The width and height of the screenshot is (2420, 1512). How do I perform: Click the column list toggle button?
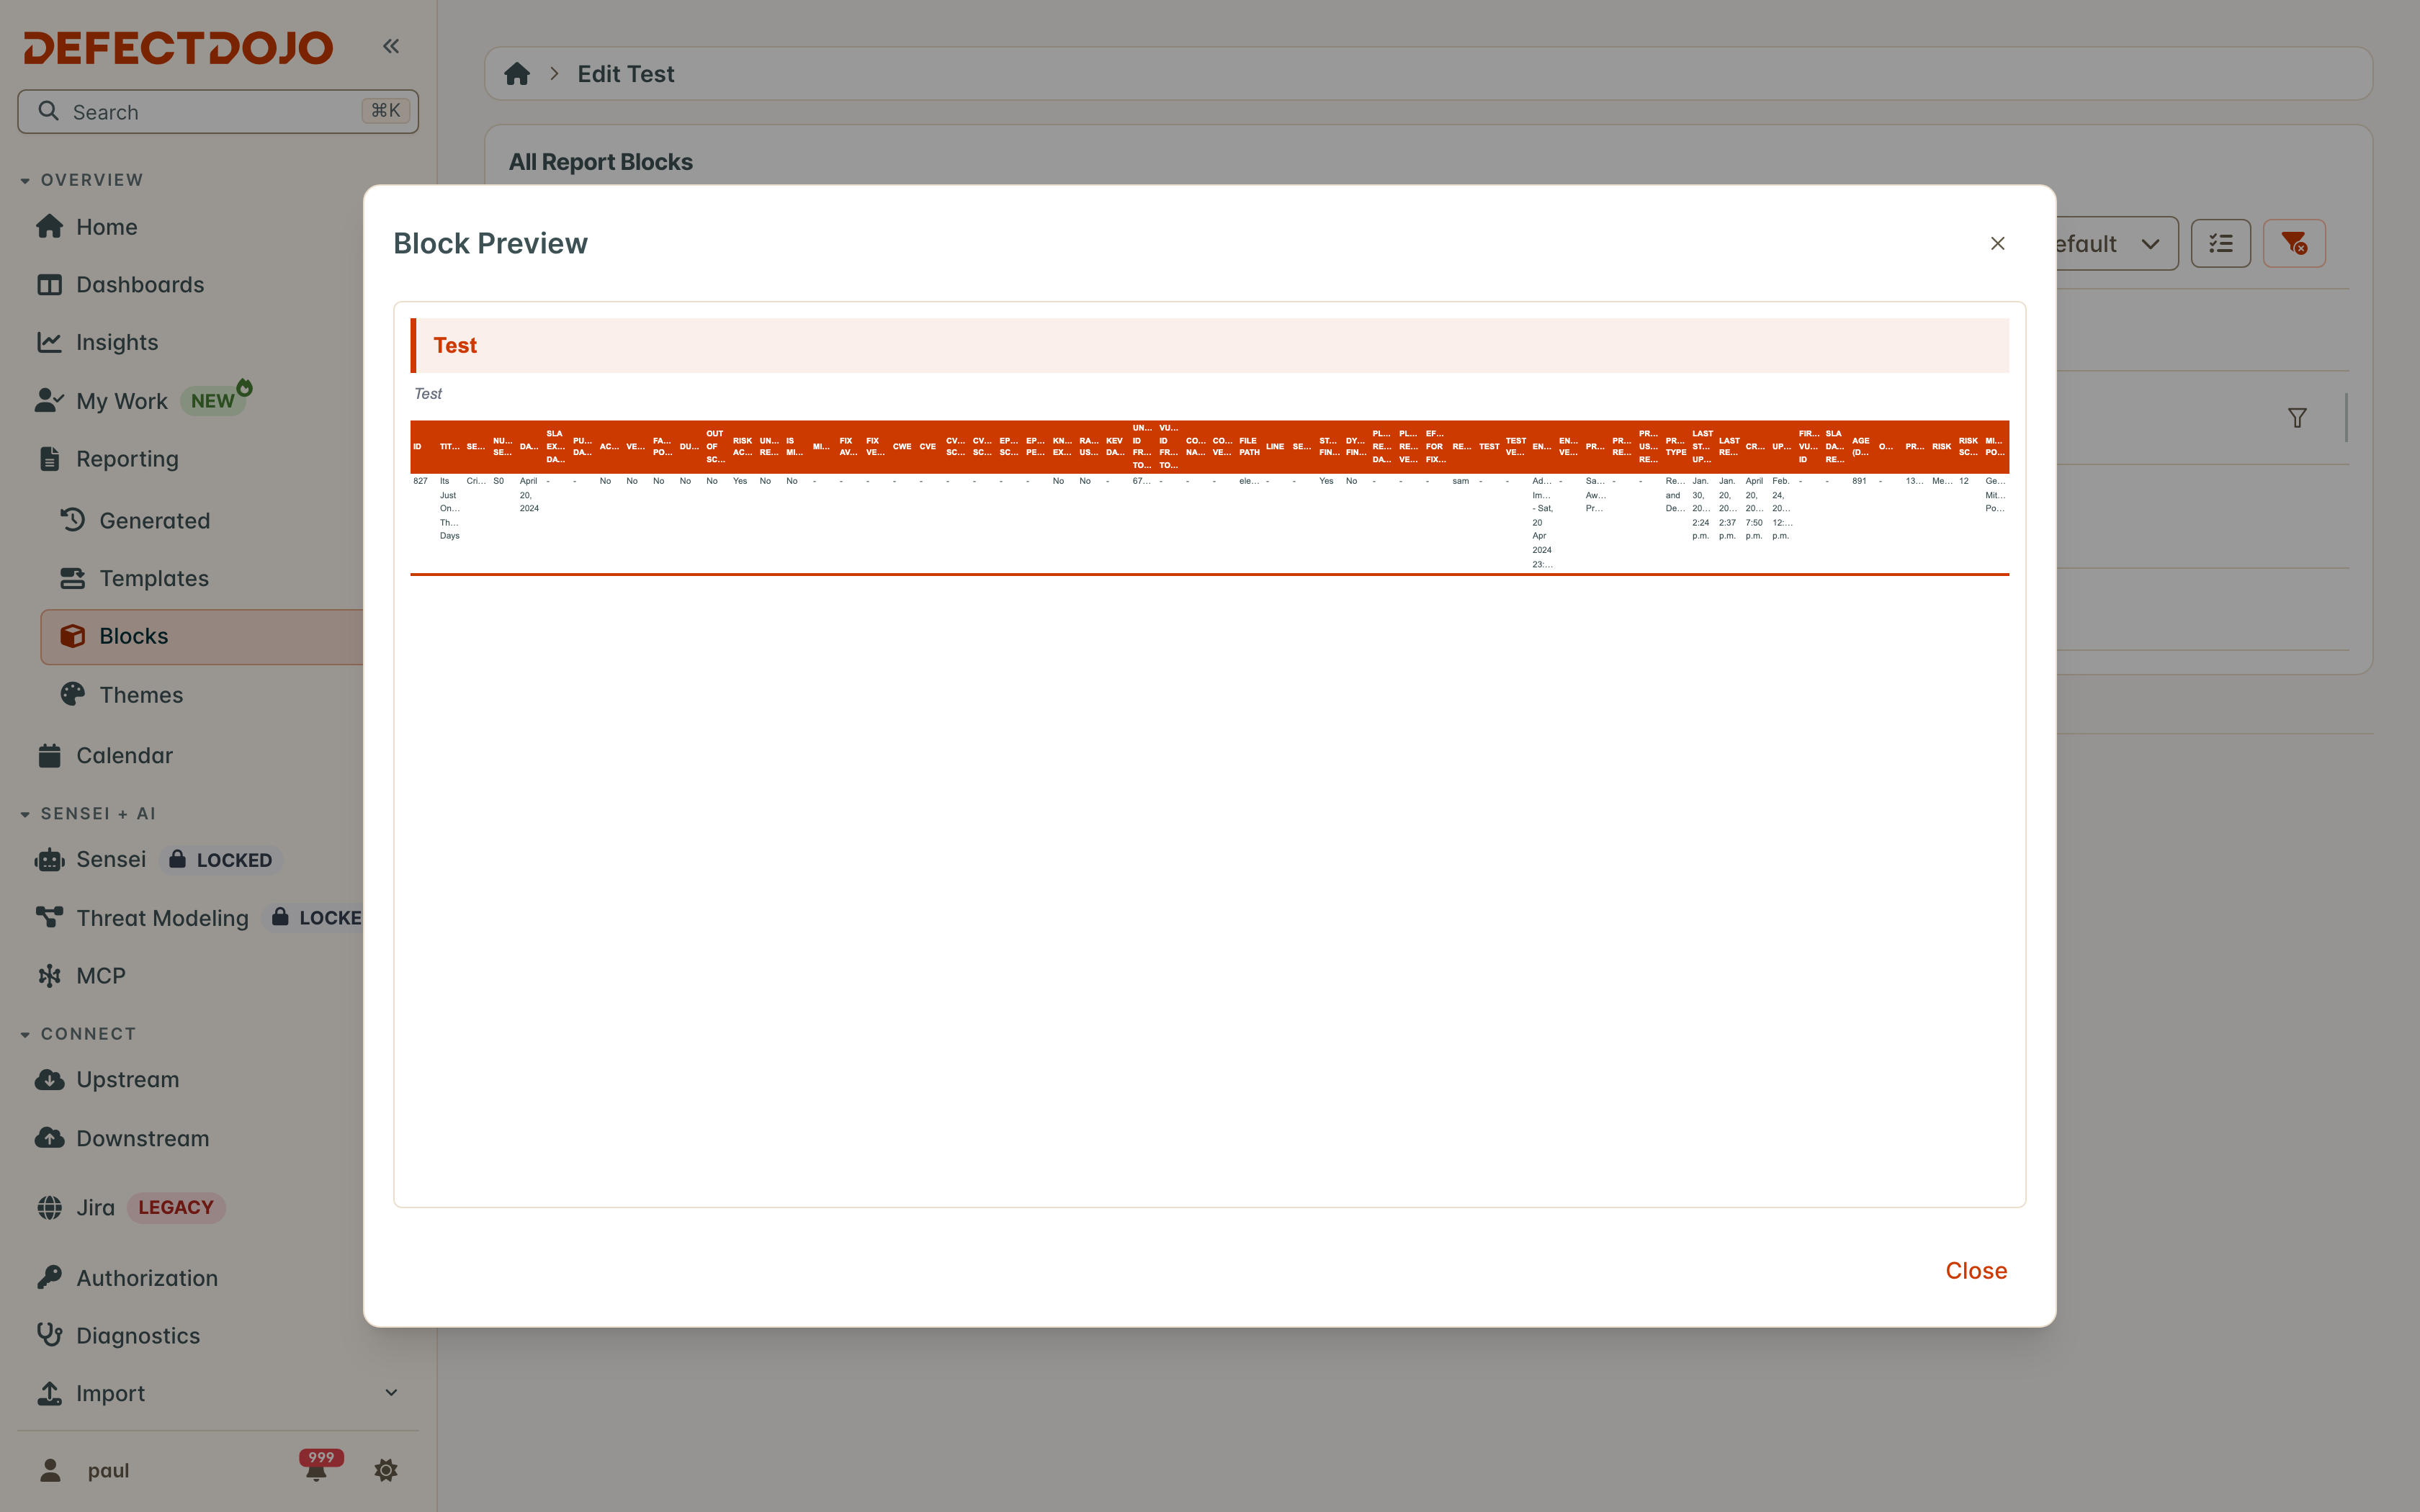2220,244
